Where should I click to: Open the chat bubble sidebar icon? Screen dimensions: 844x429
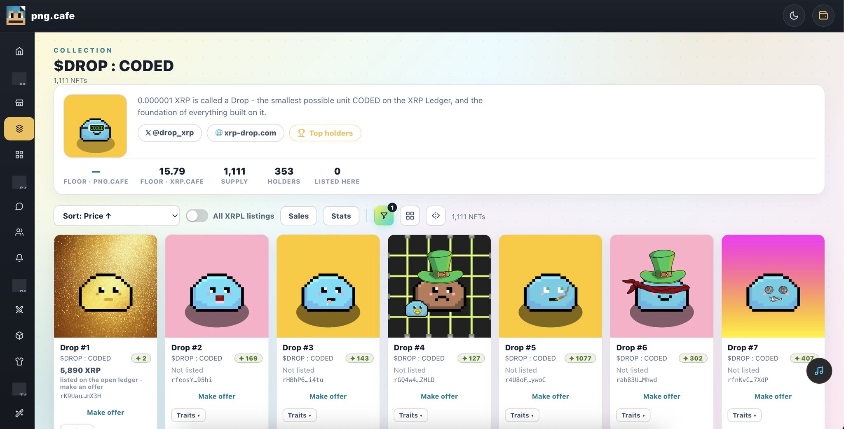(19, 206)
